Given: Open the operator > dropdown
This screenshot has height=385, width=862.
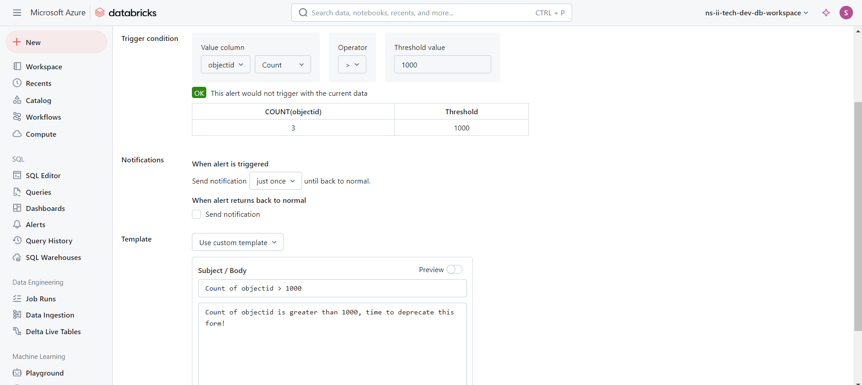Looking at the screenshot, I should point(352,64).
